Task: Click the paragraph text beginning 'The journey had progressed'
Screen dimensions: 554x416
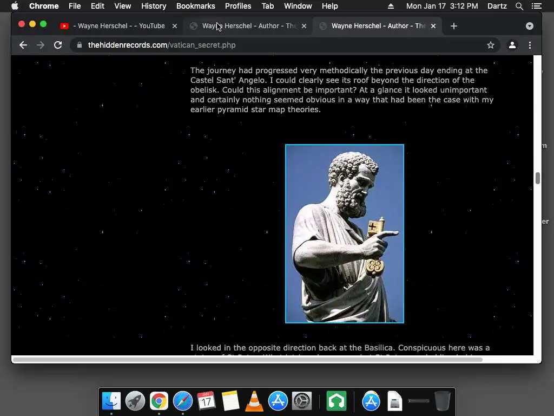Action: pyautogui.click(x=342, y=90)
